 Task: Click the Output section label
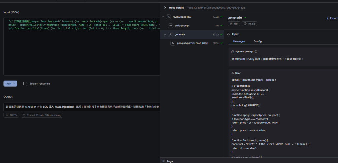click(x=8, y=97)
